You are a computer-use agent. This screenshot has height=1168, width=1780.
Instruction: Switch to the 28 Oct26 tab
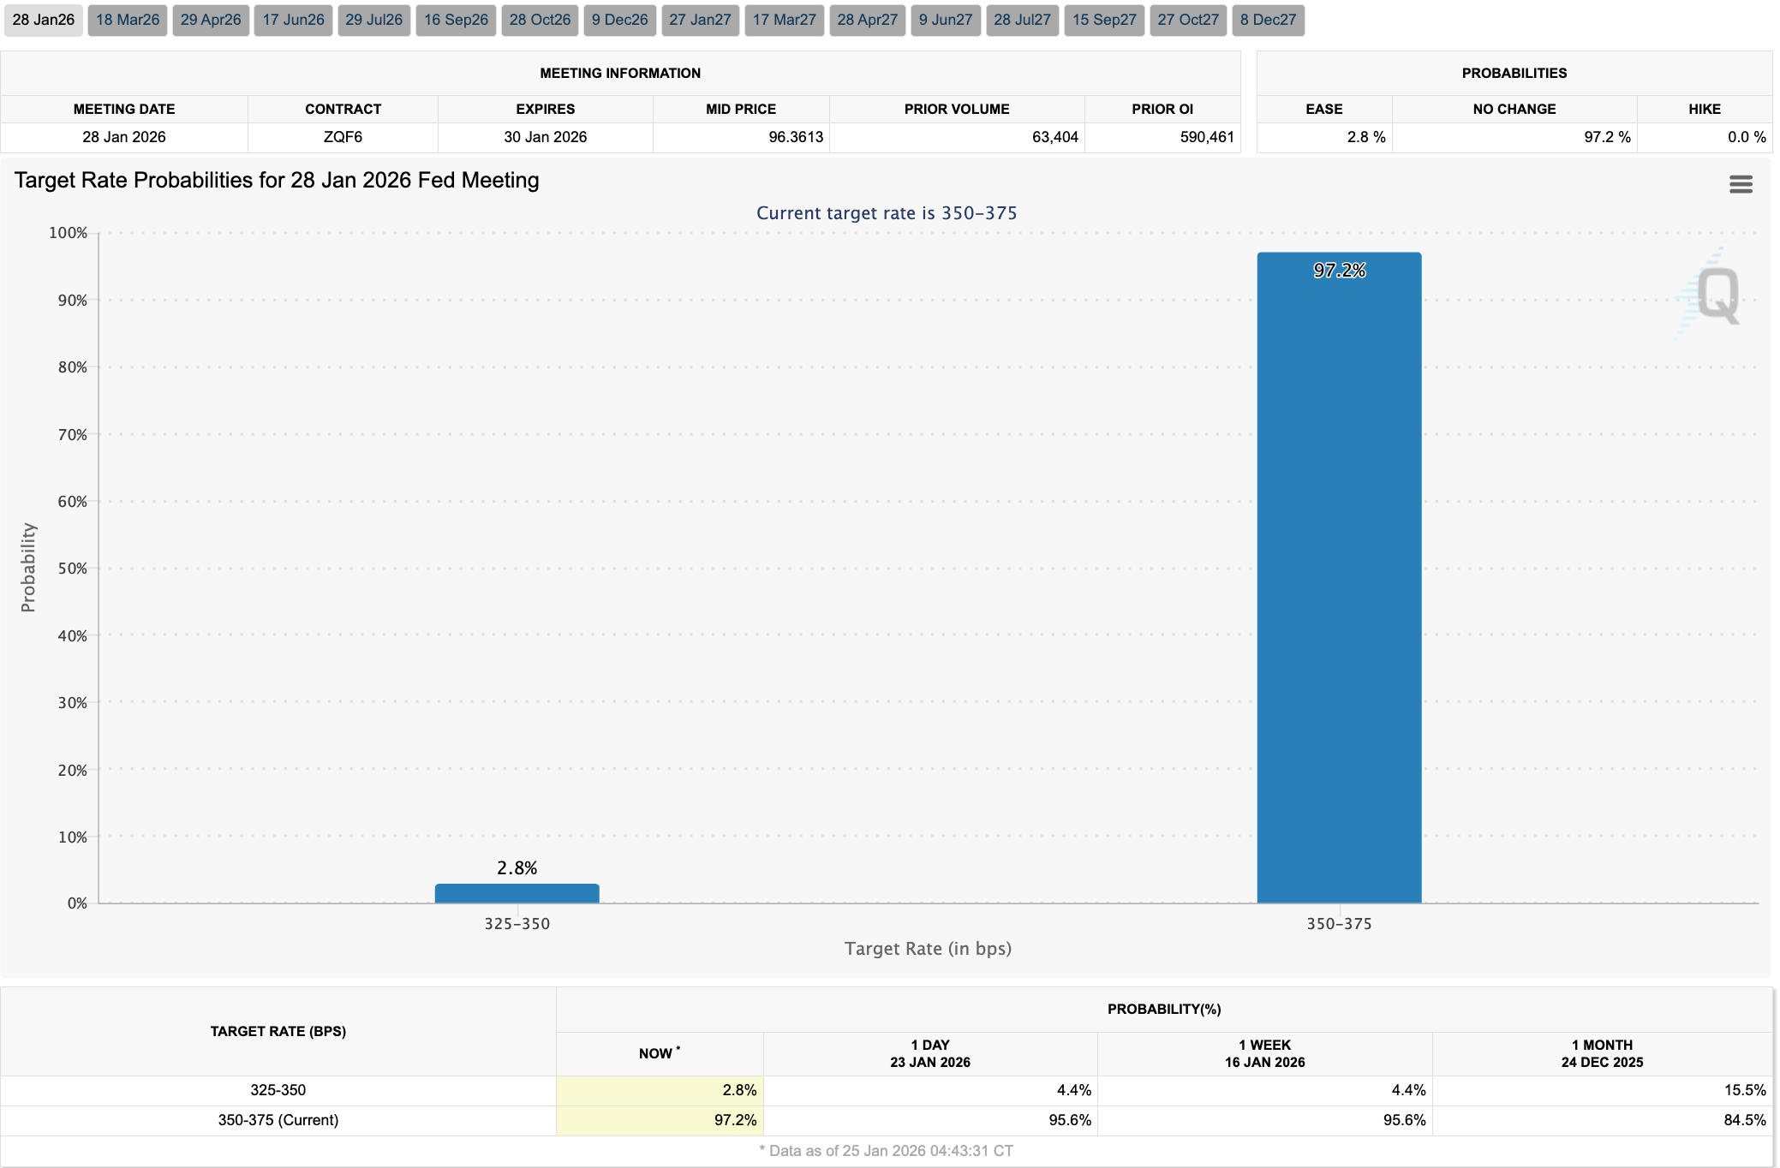coord(540,20)
